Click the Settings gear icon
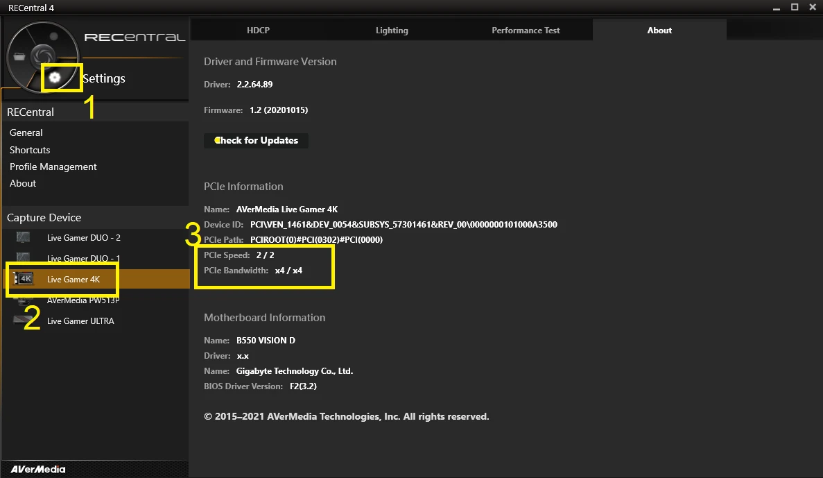Image resolution: width=823 pixels, height=478 pixels. [x=55, y=78]
